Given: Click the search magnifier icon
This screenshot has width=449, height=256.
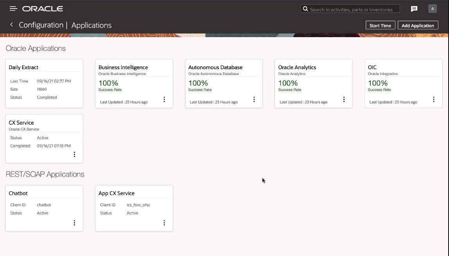Looking at the screenshot, I should (305, 9).
